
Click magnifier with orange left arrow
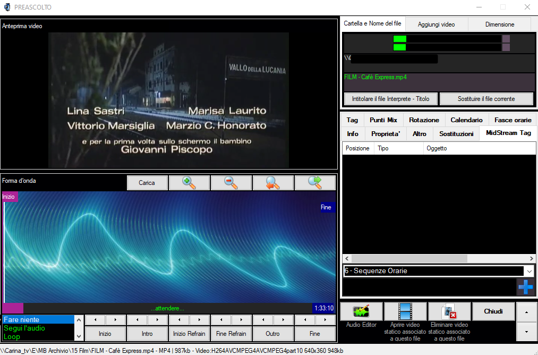(273, 182)
